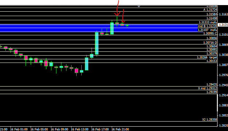This screenshot has height=131, width=228.
Task: Click the 1.2976 price scale value
Action: coord(224,75)
